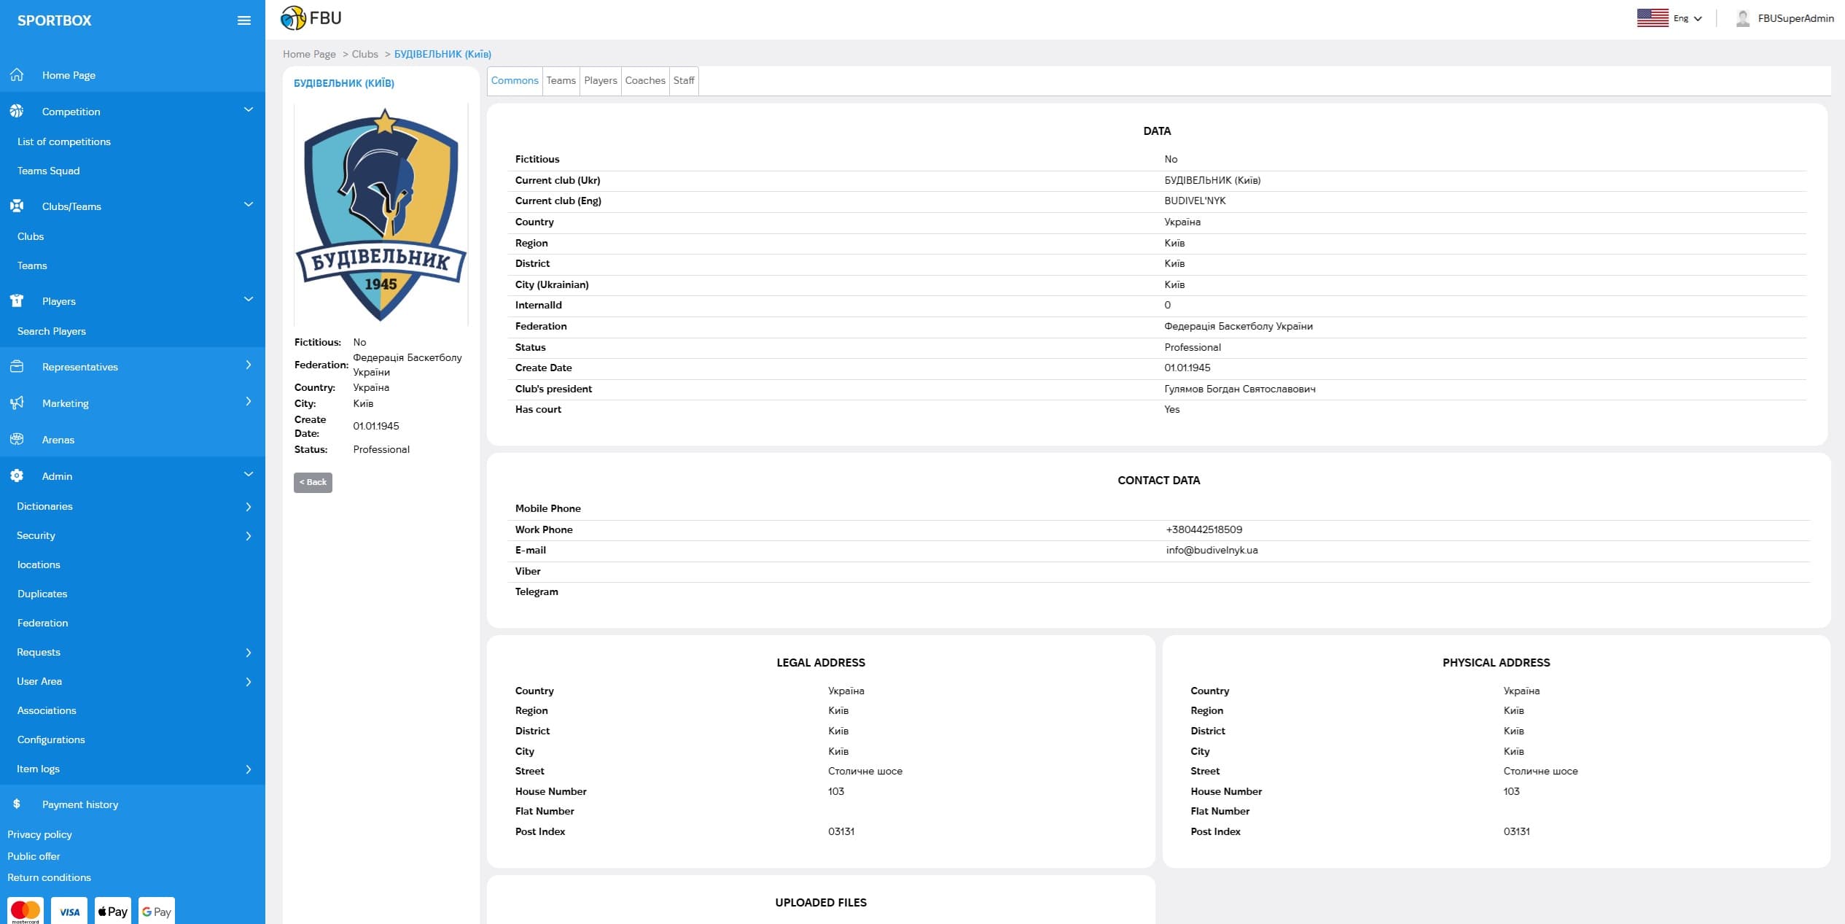Open the Privacy policy link
Screen dimensions: 1845x924
39,834
